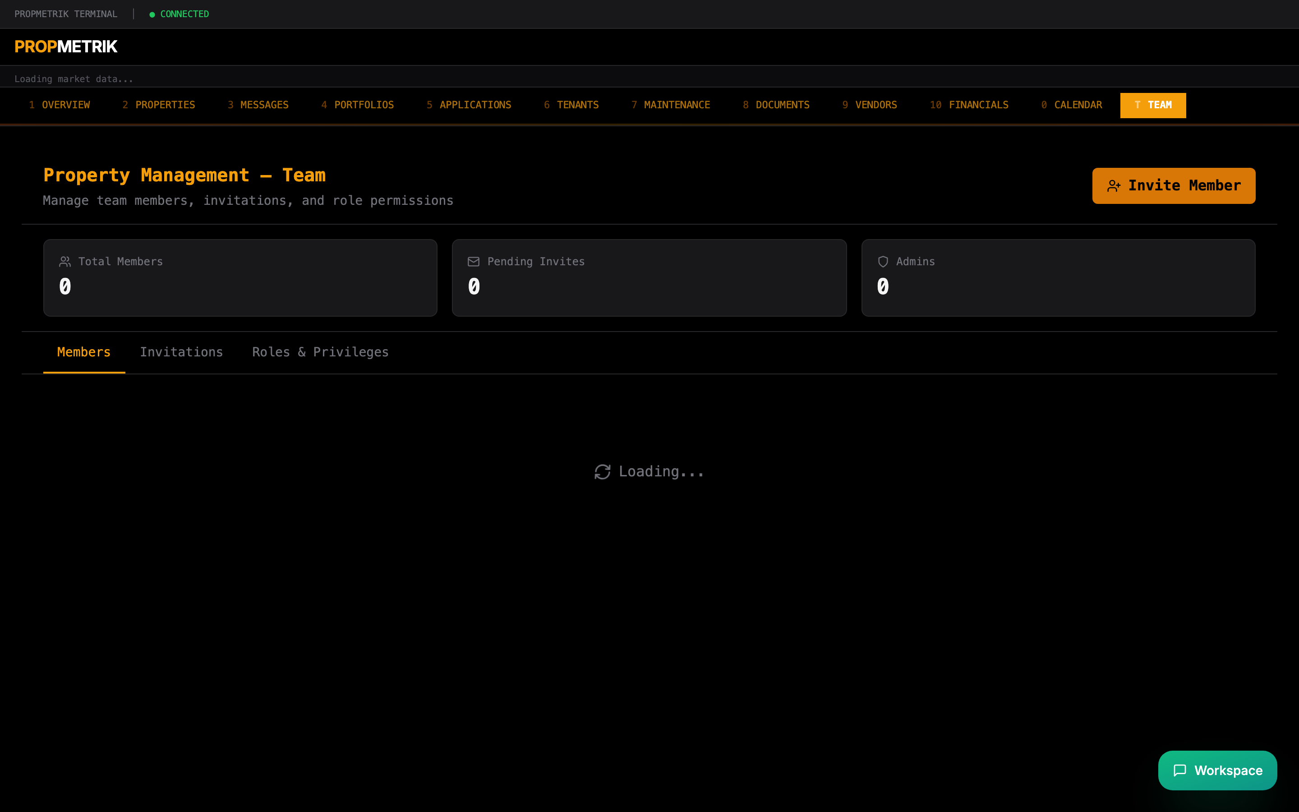The image size is (1299, 812).
Task: Switch to the Invitations sub-tab
Action: [x=181, y=352]
